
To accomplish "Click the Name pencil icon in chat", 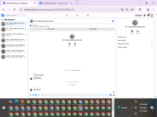I will (75, 44).
